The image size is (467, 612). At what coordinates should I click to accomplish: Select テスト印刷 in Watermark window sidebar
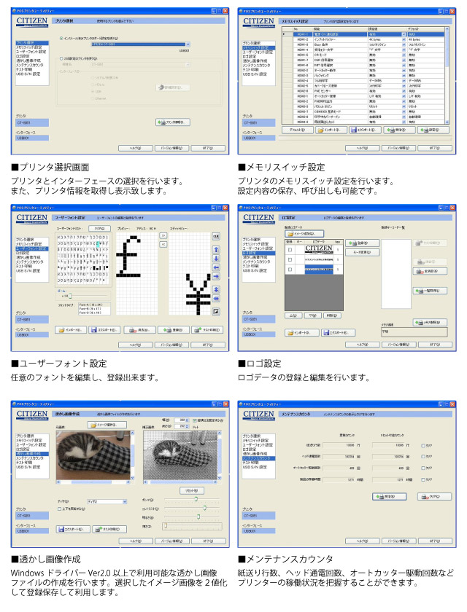24,463
